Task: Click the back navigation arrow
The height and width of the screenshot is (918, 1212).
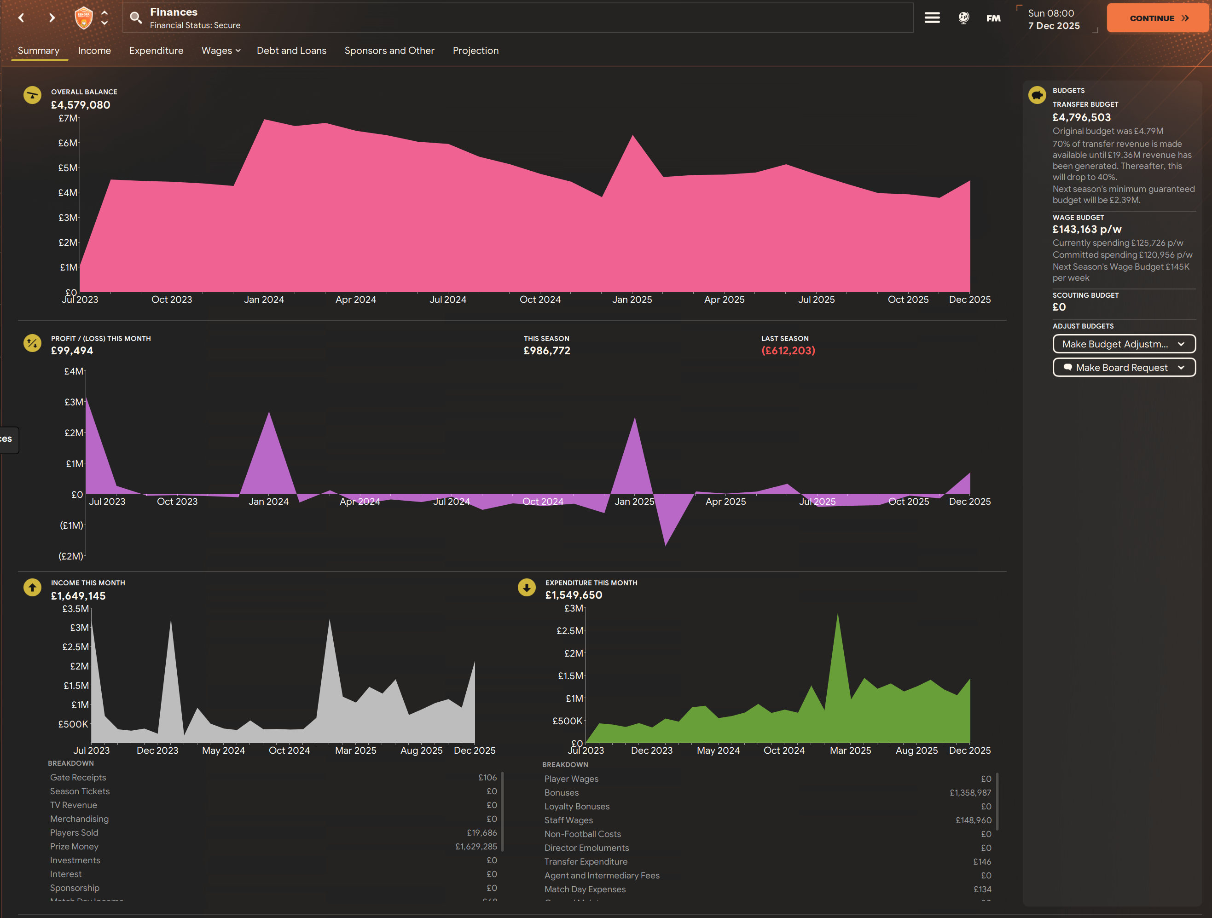Action: pos(21,18)
